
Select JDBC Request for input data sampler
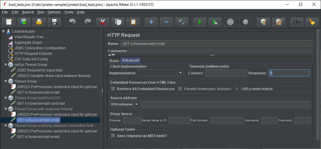39,70
